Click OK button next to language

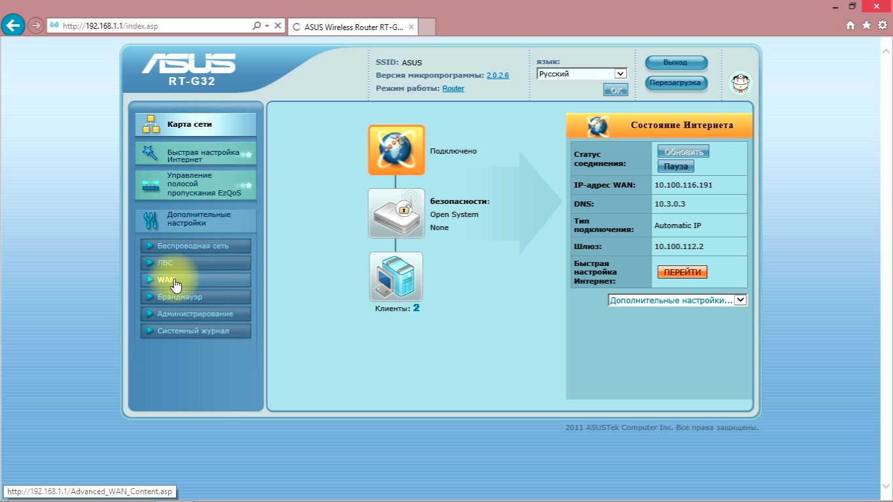(616, 90)
